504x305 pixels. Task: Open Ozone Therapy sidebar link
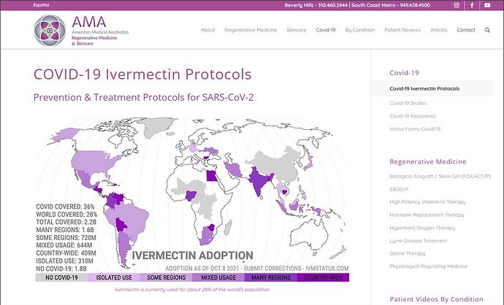408,253
